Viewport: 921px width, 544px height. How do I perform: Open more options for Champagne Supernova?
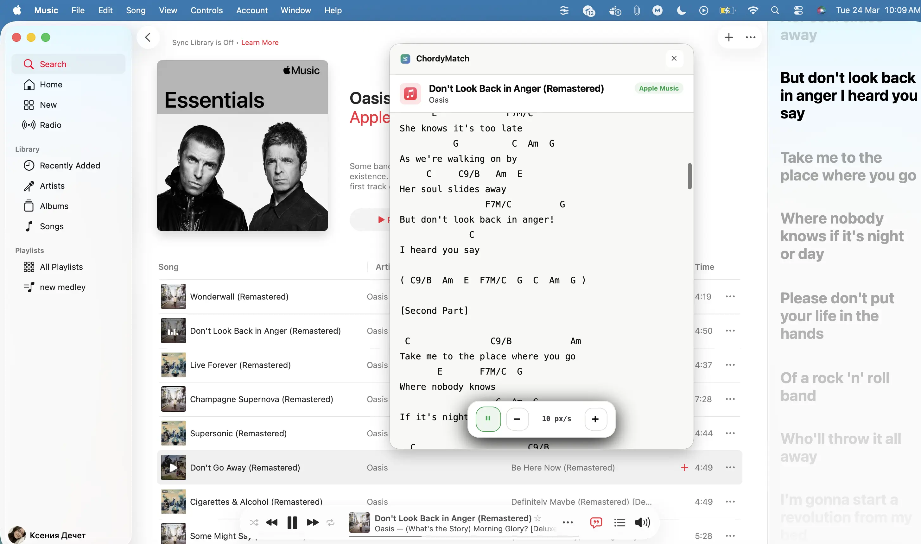730,399
